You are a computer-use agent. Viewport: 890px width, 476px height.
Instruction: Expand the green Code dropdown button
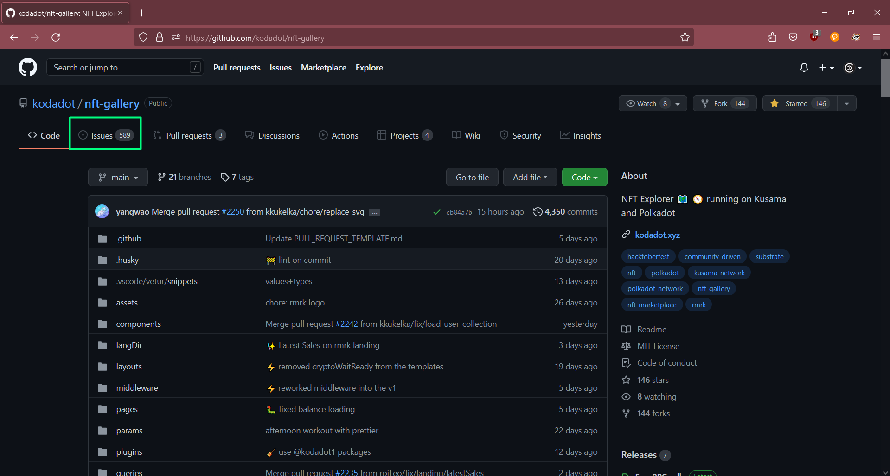click(x=584, y=177)
